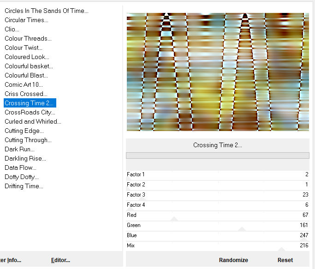
Task: Click the Factor 3 slider row
Action: tap(217, 195)
